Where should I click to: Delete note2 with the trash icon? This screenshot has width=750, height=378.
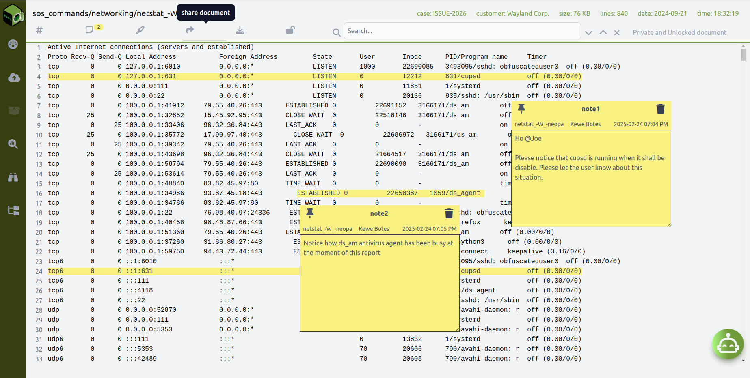pyautogui.click(x=449, y=213)
